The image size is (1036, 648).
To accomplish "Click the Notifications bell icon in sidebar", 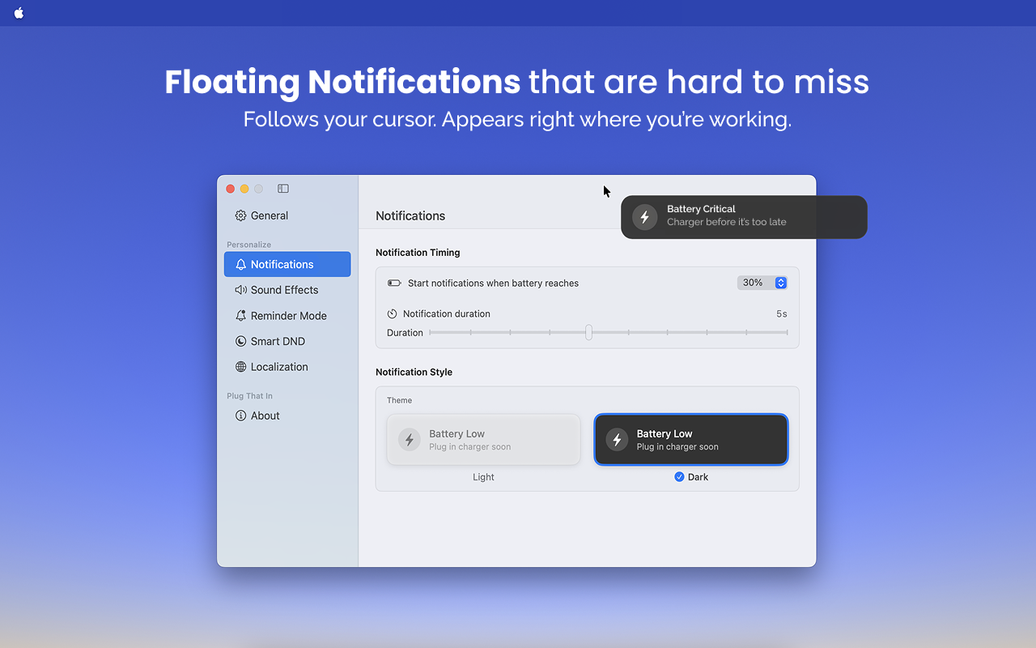I will (x=240, y=264).
